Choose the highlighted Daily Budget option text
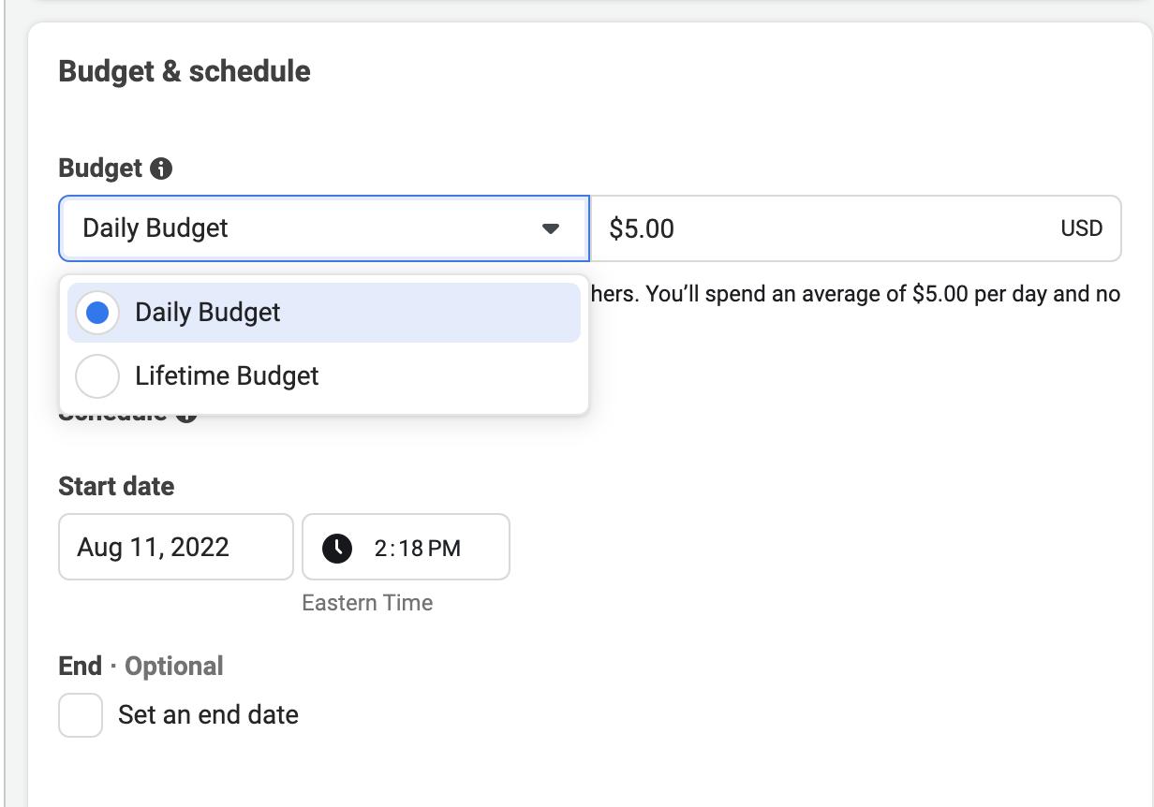 click(208, 313)
